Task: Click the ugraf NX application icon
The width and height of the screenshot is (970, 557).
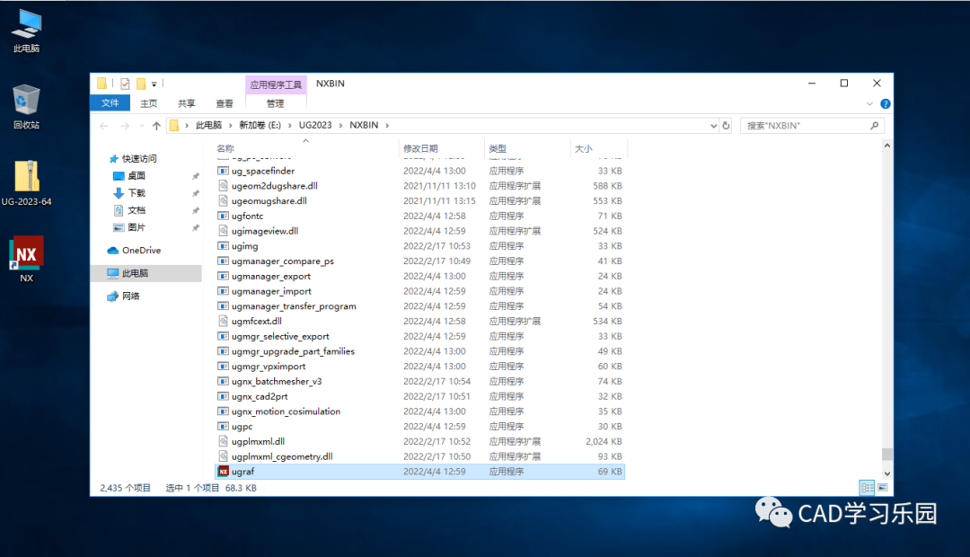Action: click(x=224, y=472)
